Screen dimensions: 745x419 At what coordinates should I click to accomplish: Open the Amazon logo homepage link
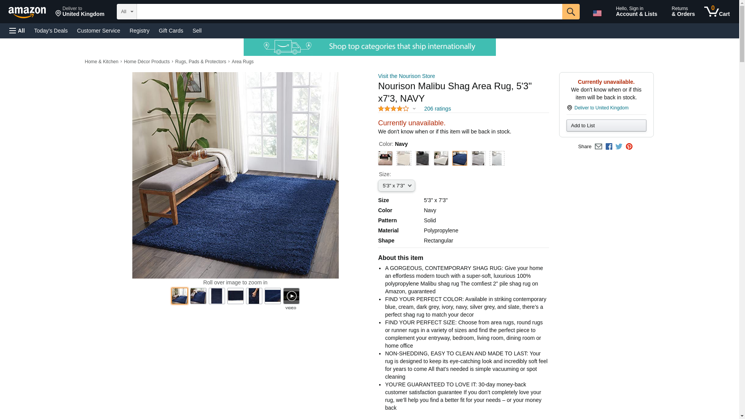[27, 12]
